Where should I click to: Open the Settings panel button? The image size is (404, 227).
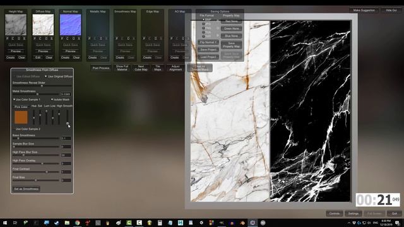[353, 214]
